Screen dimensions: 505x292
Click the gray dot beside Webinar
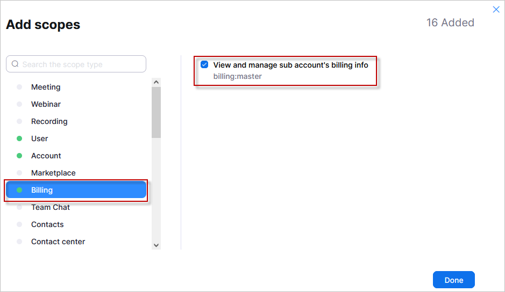[19, 104]
